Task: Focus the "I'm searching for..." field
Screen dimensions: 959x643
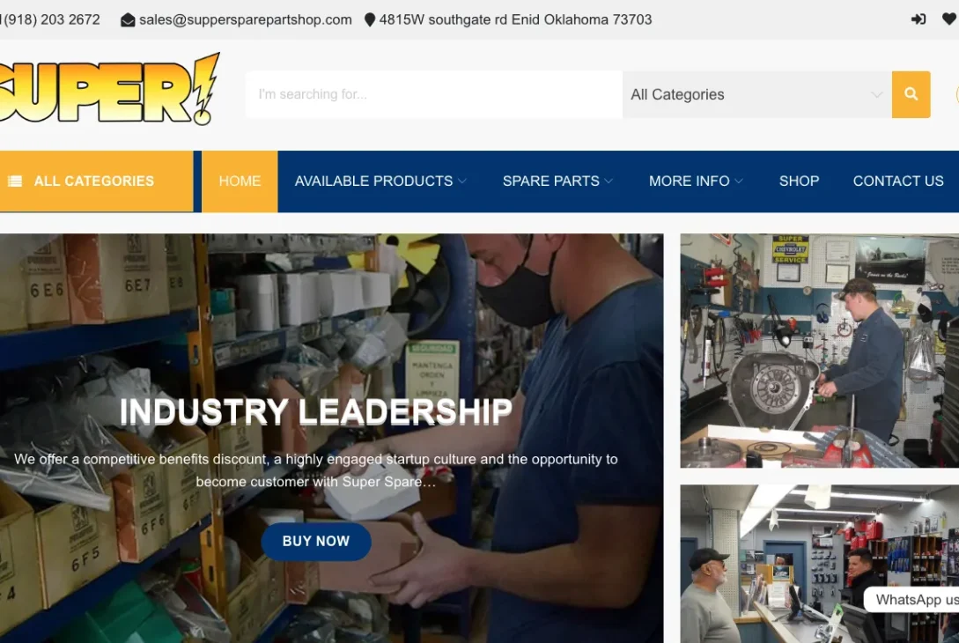Action: click(x=434, y=94)
